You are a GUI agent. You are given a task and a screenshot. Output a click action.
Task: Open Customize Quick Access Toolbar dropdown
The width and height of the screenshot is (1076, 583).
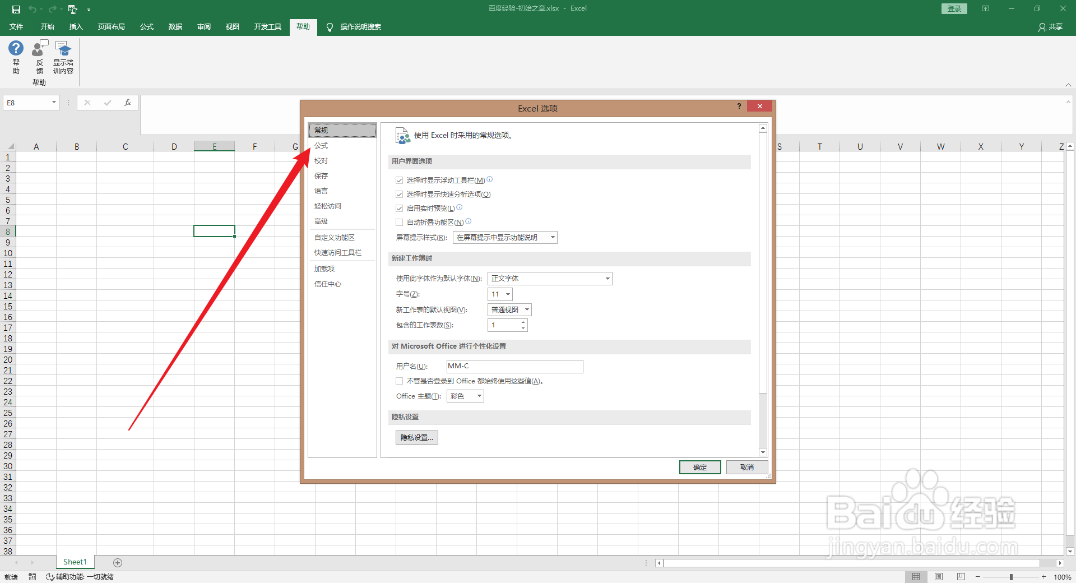[x=89, y=10]
